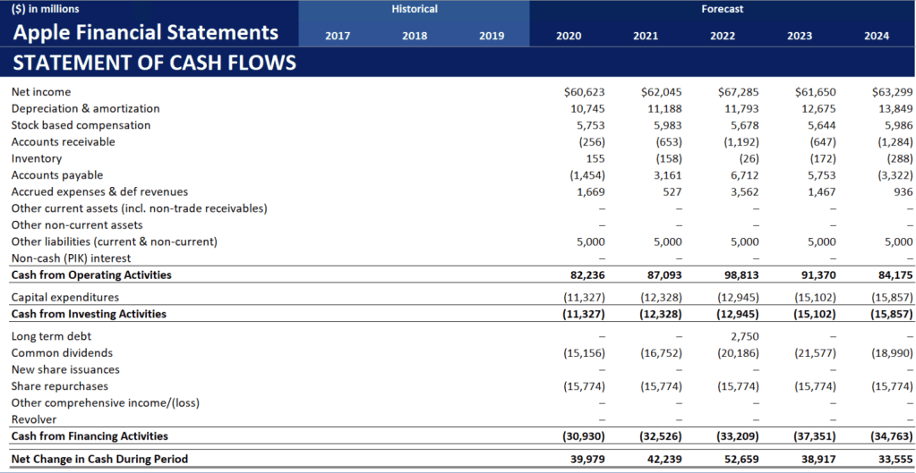Click the 2022 forecast column header

[723, 37]
